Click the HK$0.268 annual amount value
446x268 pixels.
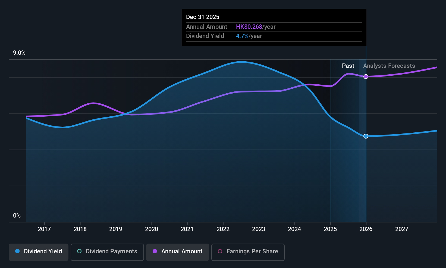click(x=249, y=27)
